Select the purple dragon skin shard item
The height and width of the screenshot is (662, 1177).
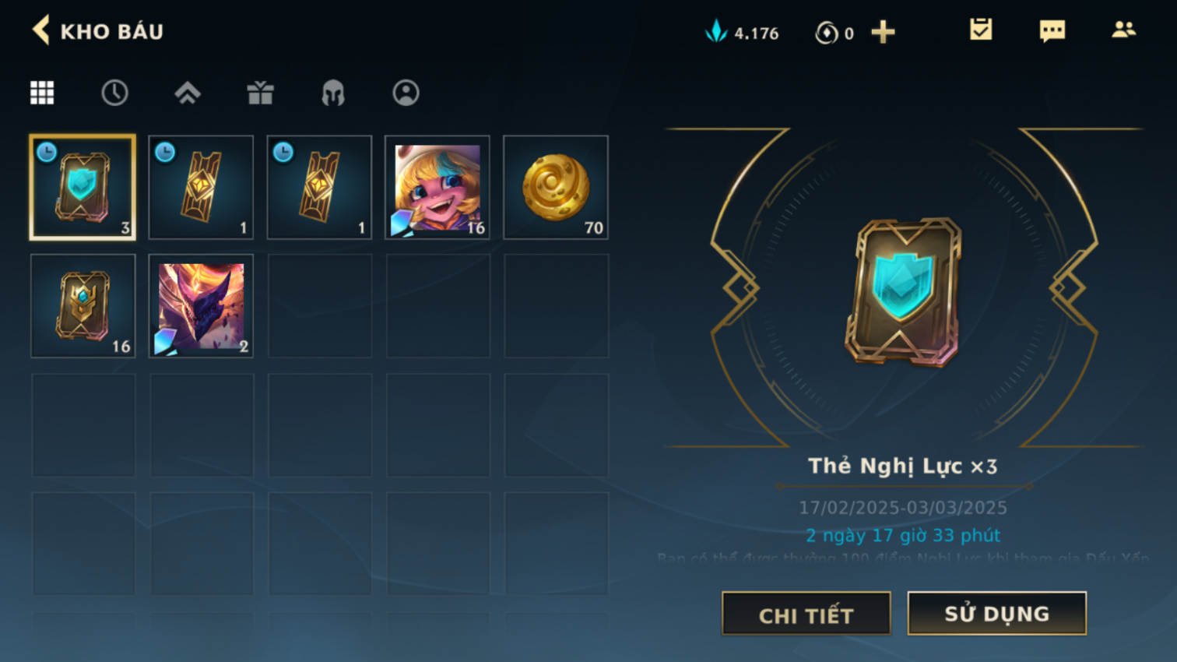(x=201, y=306)
